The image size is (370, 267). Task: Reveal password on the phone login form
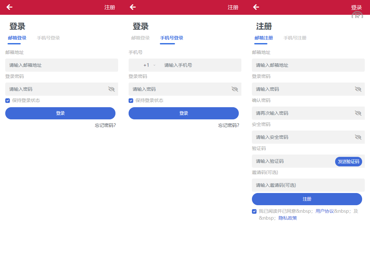235,89
